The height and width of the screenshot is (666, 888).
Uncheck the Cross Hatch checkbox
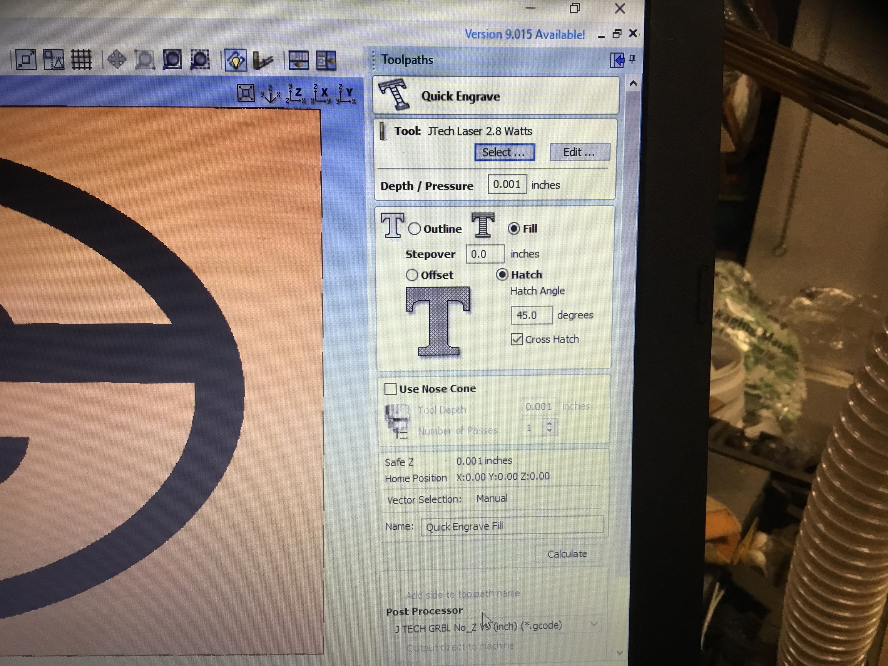coord(517,340)
